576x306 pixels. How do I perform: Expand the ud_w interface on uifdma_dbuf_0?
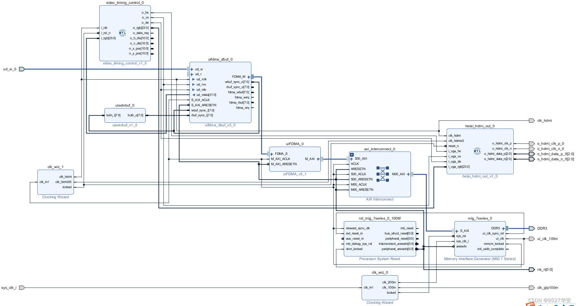(192, 69)
